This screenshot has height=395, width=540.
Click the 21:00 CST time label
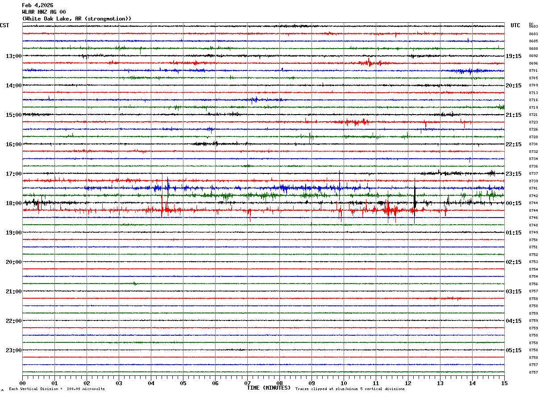click(x=14, y=292)
